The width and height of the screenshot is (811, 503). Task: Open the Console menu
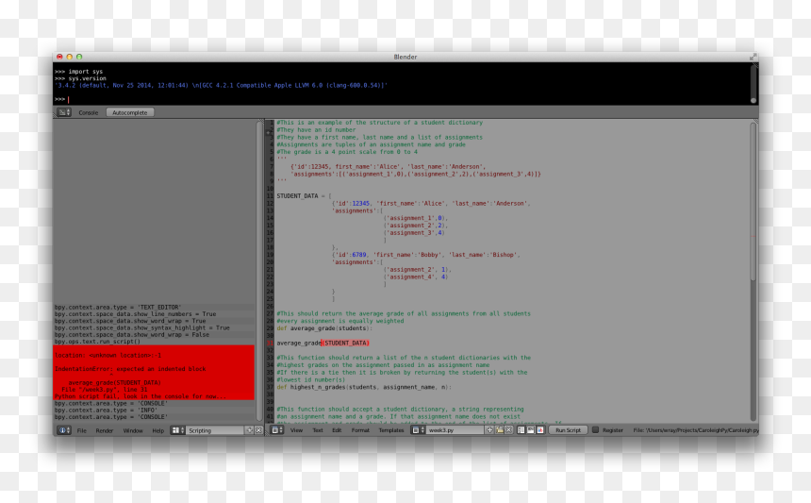88,112
